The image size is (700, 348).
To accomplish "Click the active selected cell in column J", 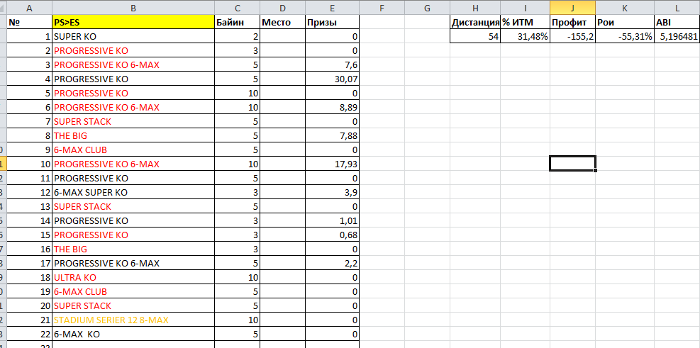I will (573, 163).
